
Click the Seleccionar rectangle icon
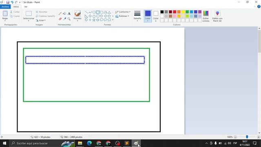(29, 13)
